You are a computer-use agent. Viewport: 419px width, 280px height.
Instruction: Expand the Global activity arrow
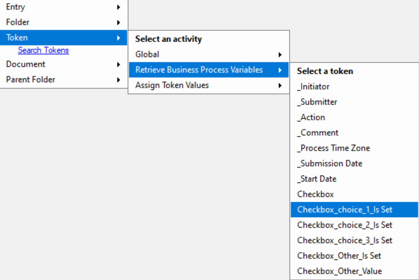click(x=280, y=55)
